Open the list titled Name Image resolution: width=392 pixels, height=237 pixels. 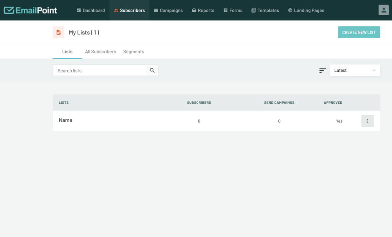coord(65,120)
